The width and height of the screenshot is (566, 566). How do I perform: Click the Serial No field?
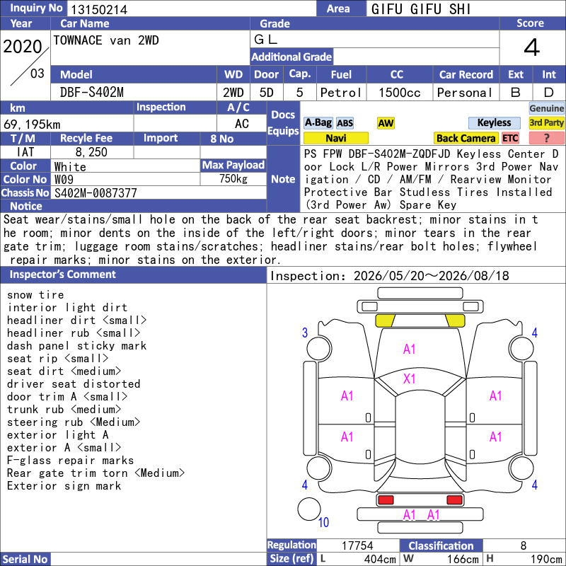[x=158, y=559]
